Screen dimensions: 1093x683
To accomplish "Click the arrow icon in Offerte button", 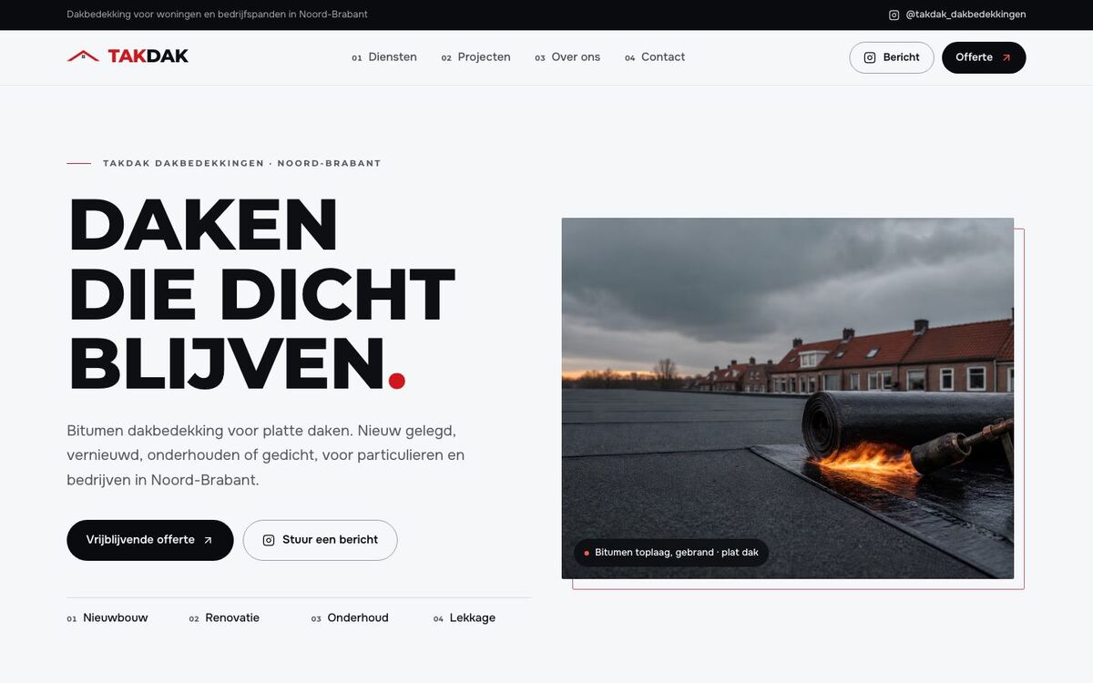I will pyautogui.click(x=1006, y=57).
